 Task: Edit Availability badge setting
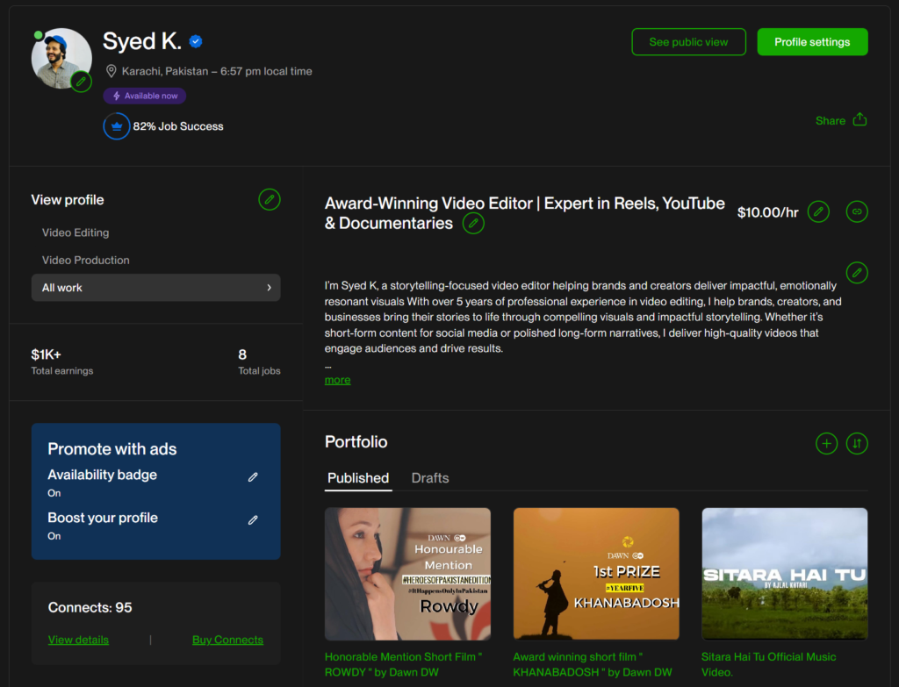(x=253, y=476)
